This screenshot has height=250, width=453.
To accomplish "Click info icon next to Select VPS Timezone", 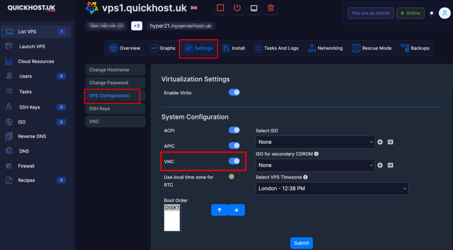I will click(x=305, y=177).
